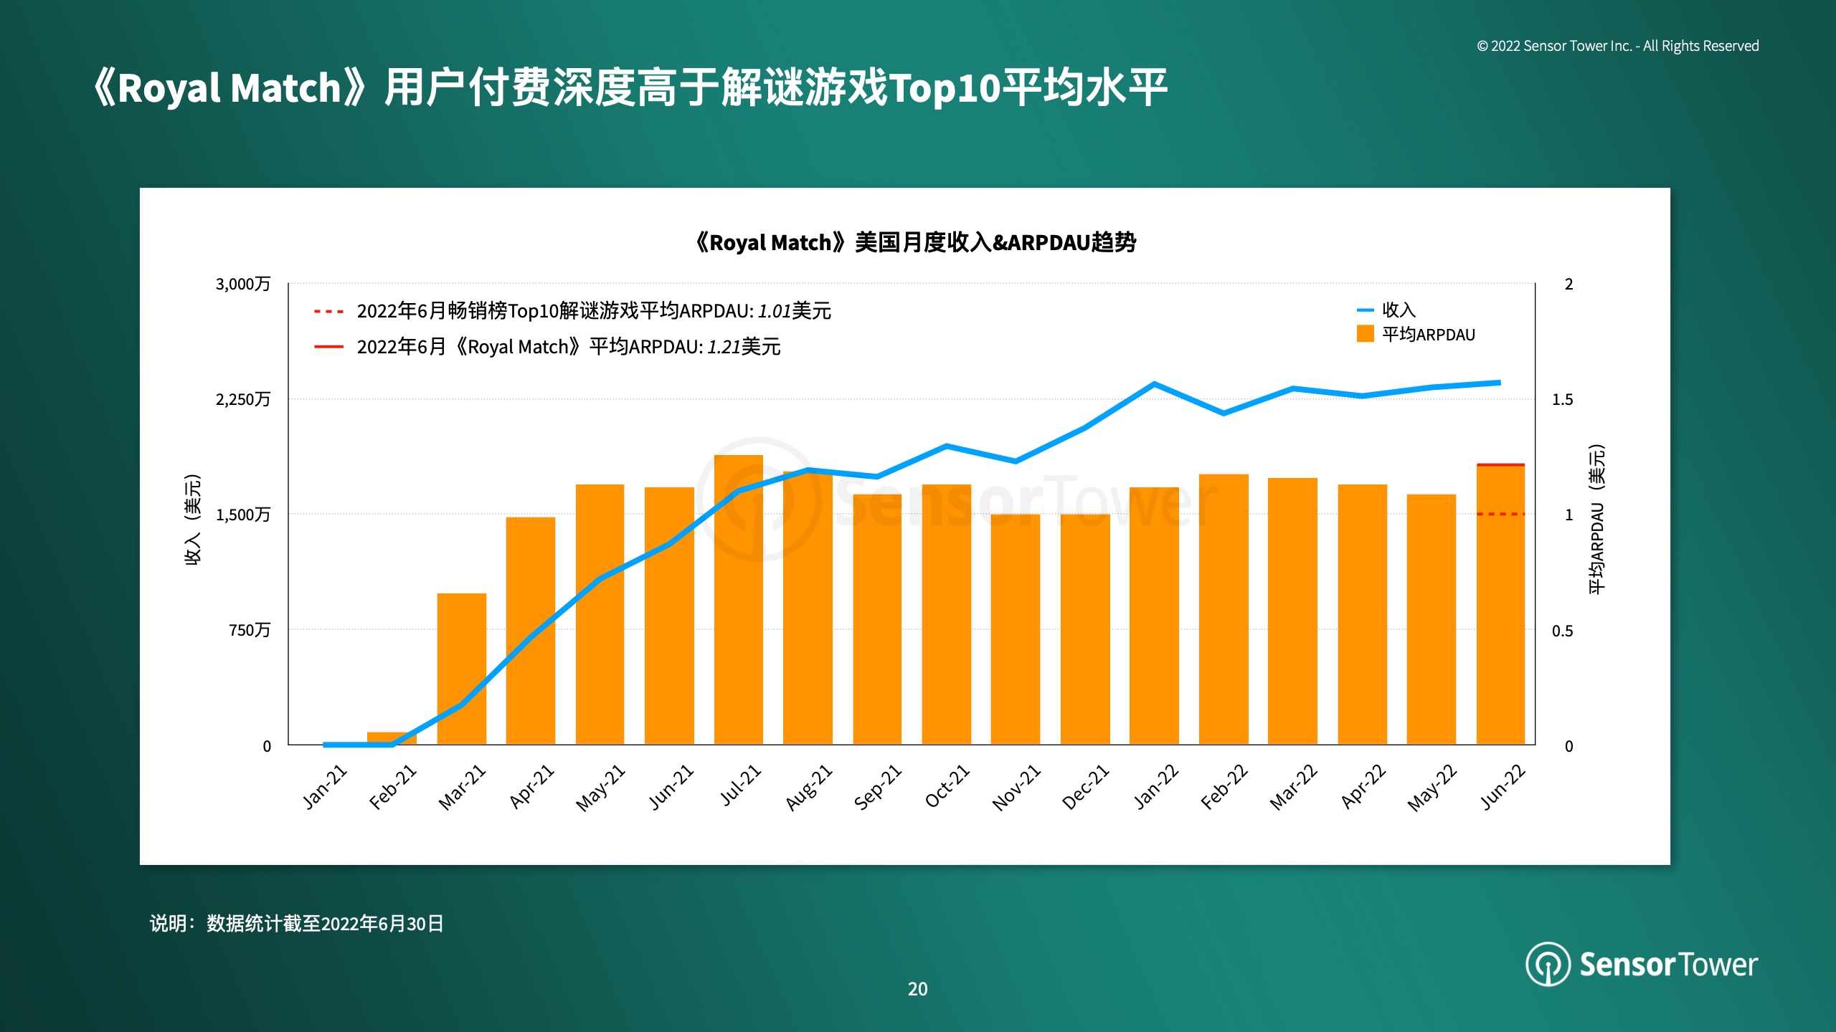Click the Aug-21 x-axis label
The height and width of the screenshot is (1032, 1836).
(808, 787)
